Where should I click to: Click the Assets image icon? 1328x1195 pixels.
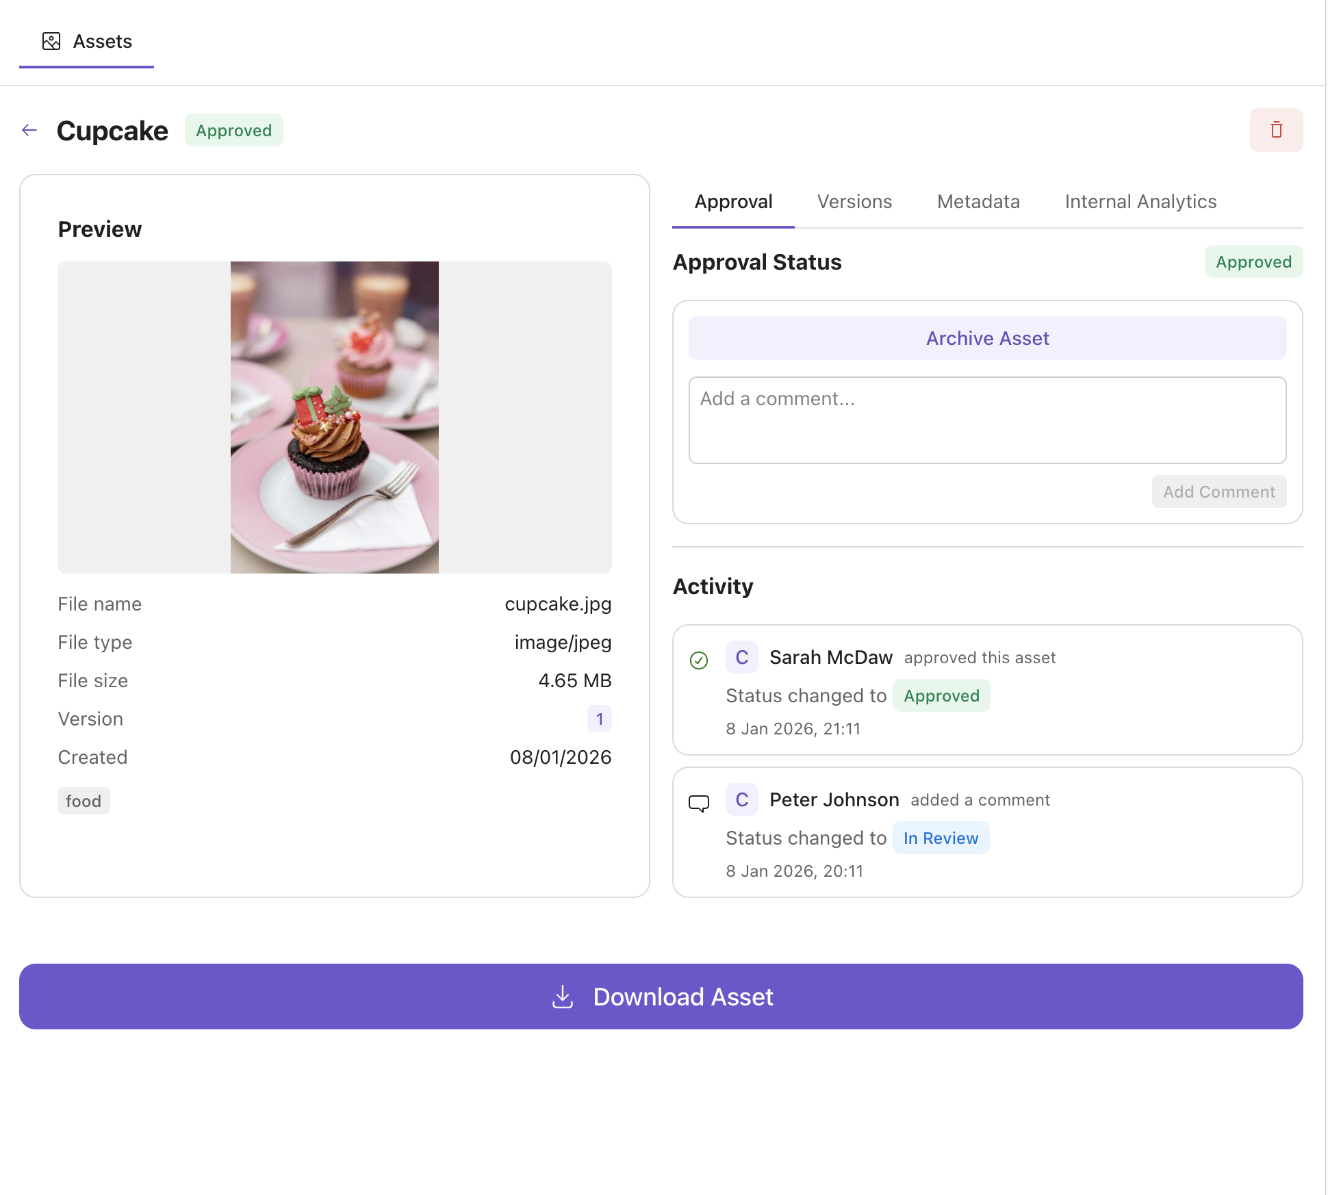pyautogui.click(x=51, y=42)
